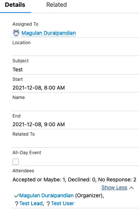Switch to the Related tab
The height and width of the screenshot is (209, 139).
(x=57, y=5)
